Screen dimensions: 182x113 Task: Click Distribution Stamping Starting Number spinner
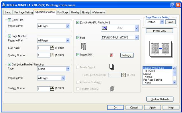[52, 89]
